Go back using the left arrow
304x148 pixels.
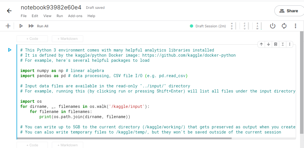click(9, 11)
